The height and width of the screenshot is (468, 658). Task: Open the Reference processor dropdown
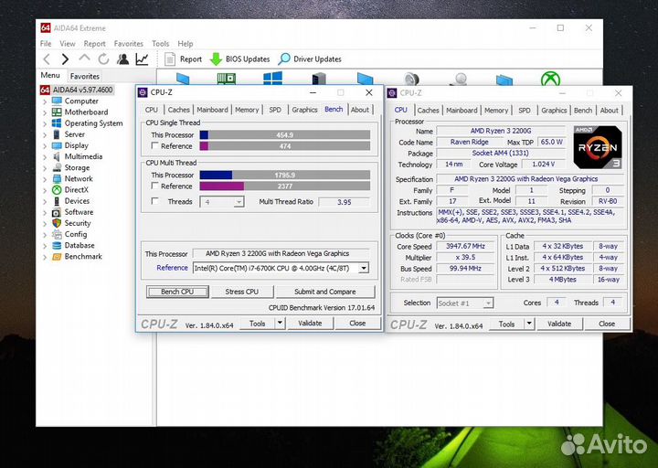(364, 268)
